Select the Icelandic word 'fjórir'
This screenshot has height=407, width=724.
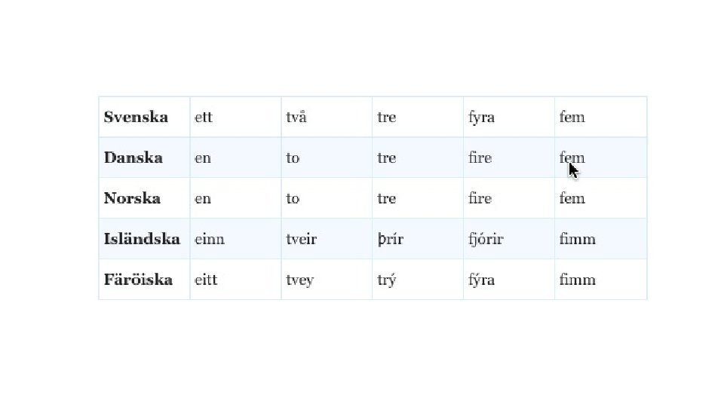(x=486, y=239)
